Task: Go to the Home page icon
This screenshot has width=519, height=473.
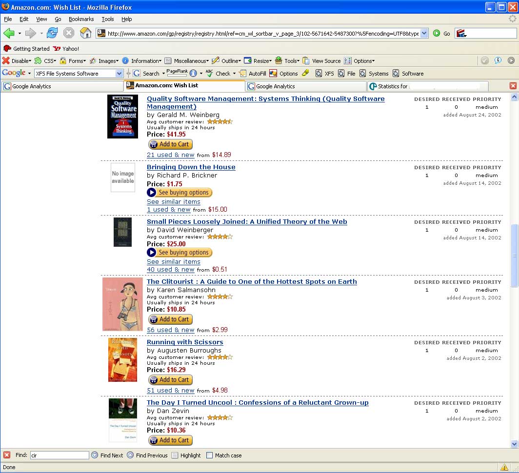Action: (x=85, y=33)
